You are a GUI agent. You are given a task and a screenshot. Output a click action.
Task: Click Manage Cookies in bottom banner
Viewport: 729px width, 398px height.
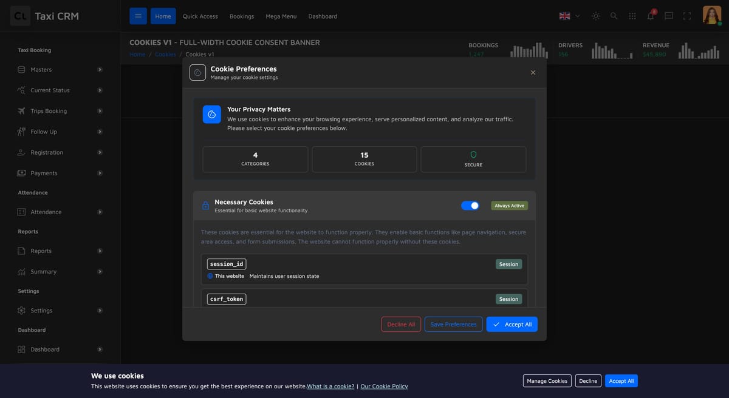[547, 381]
